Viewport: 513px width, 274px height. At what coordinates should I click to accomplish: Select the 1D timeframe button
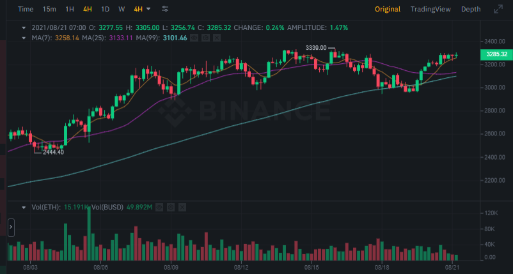pos(105,9)
